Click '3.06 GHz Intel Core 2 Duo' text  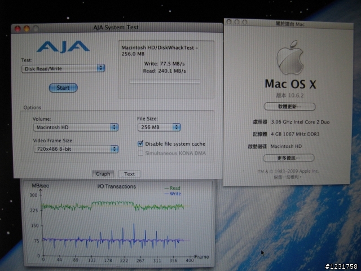click(300, 122)
